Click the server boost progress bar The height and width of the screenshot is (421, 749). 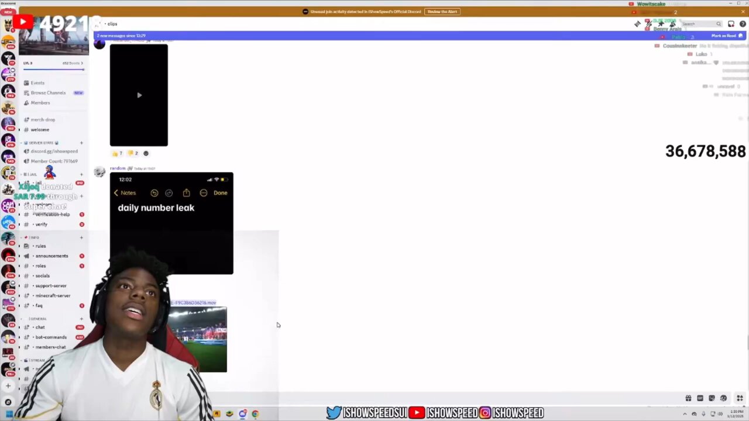[54, 70]
